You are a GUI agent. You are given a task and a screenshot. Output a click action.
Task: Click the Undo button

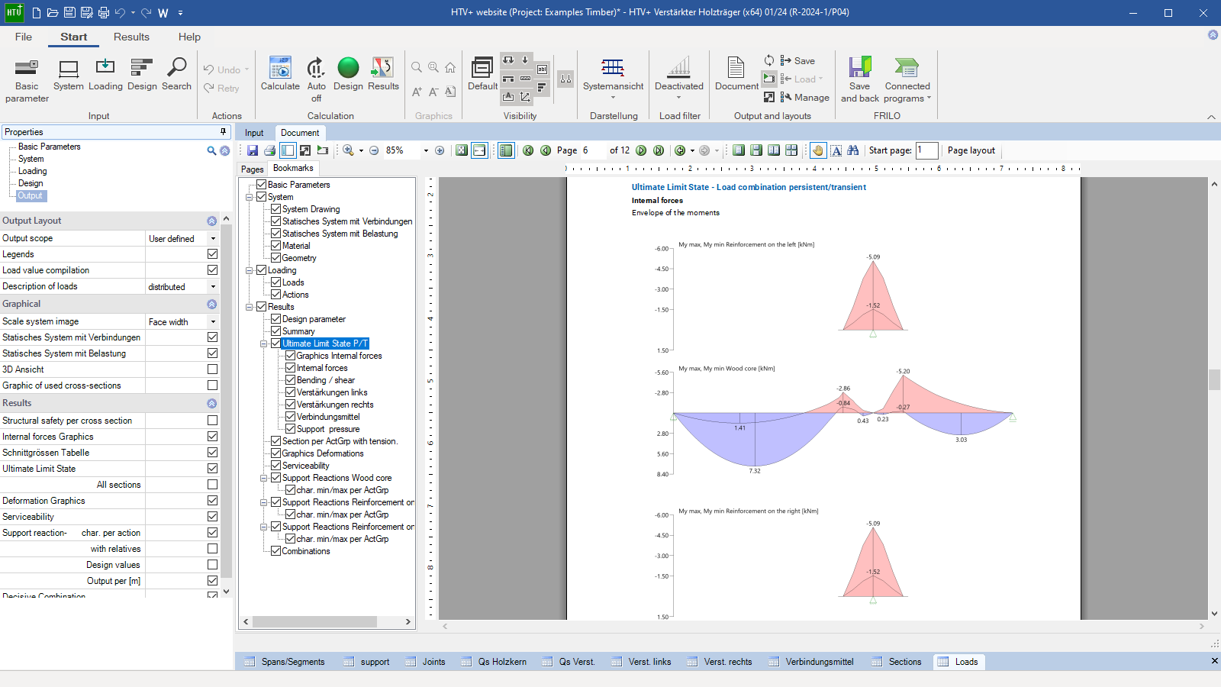coord(221,69)
